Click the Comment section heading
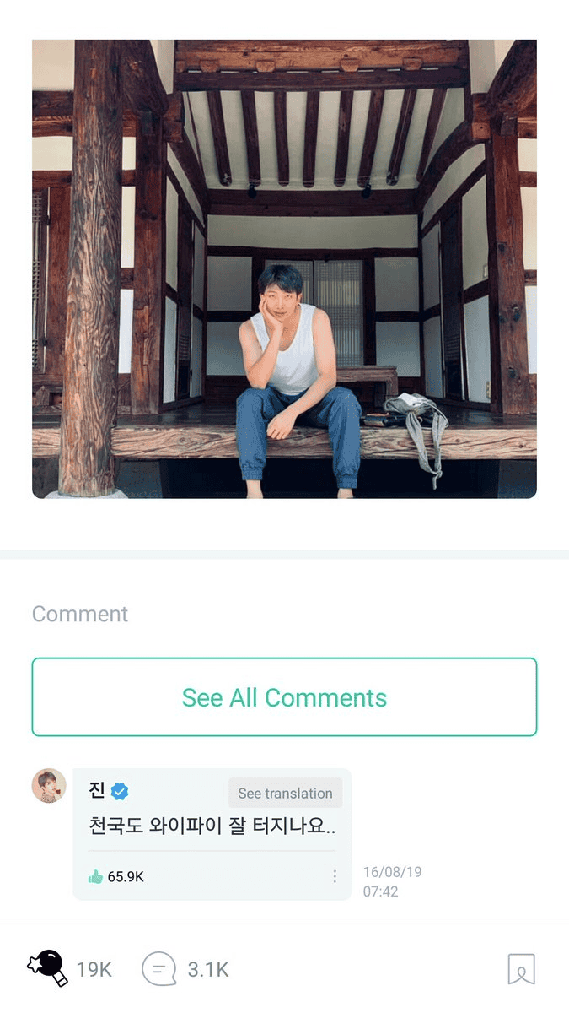The image size is (569, 1013). (x=80, y=614)
